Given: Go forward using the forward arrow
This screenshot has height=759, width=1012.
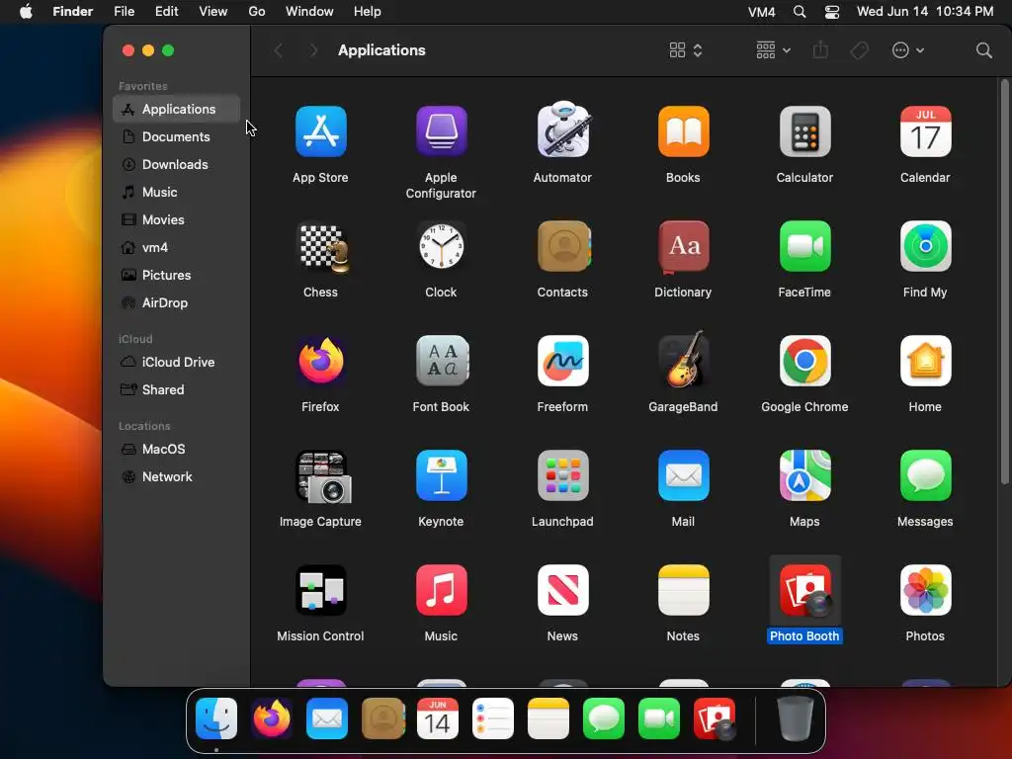Looking at the screenshot, I should [313, 50].
